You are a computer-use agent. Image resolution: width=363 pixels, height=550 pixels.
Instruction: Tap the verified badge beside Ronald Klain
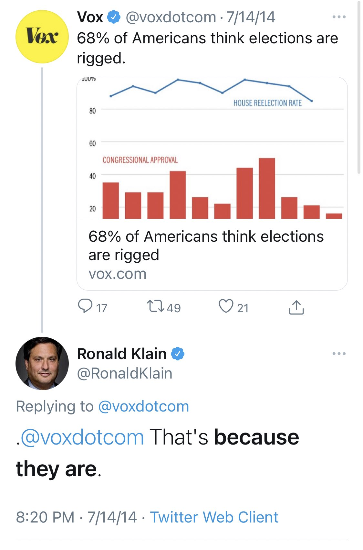(x=178, y=354)
